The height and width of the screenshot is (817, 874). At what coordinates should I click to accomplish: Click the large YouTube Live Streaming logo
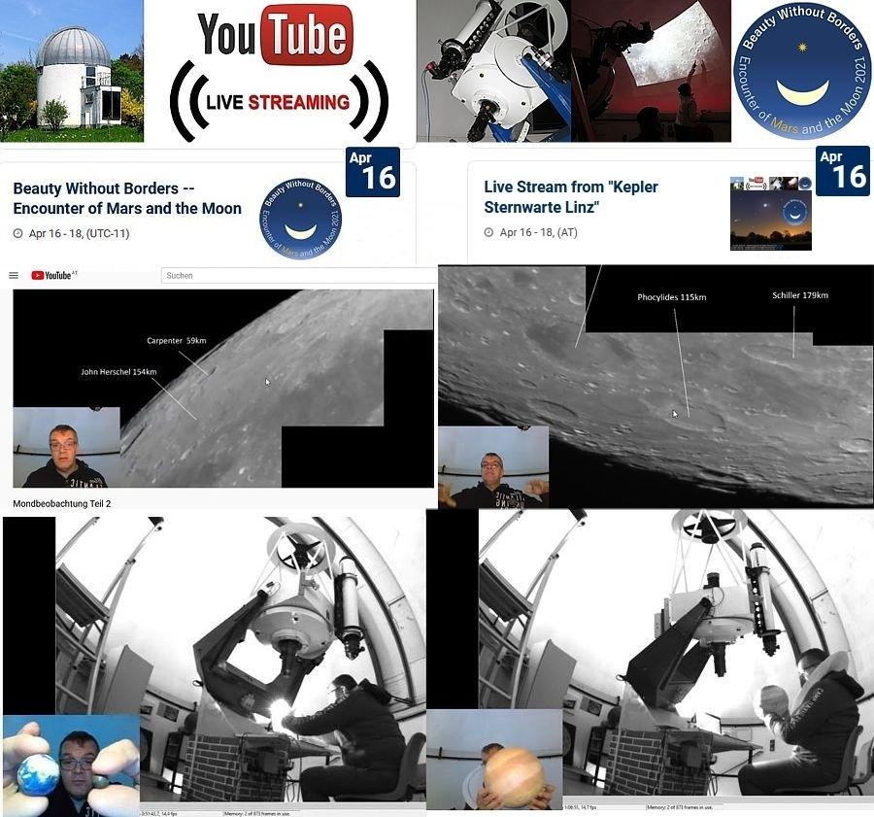[278, 73]
